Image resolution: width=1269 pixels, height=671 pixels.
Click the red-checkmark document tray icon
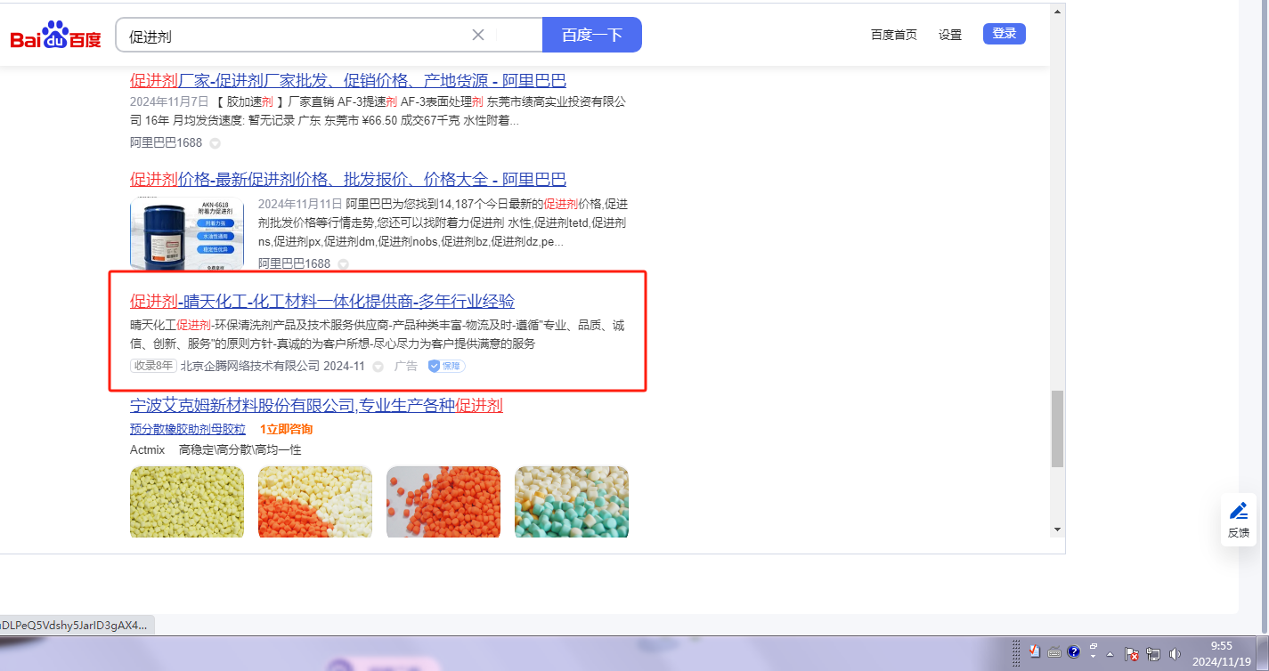tap(1036, 652)
